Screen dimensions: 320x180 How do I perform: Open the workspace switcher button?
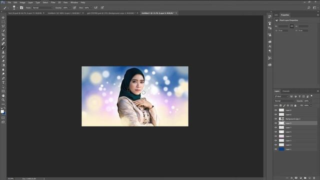(314, 8)
